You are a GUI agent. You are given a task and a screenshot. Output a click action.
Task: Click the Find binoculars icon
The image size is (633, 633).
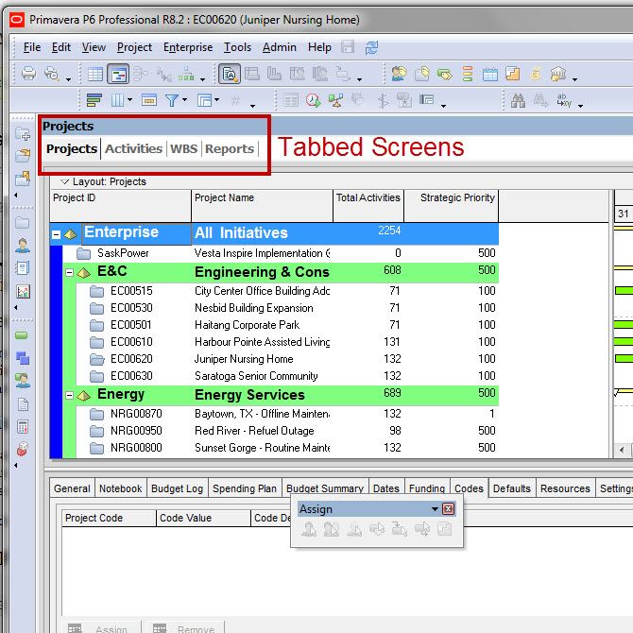coord(518,100)
